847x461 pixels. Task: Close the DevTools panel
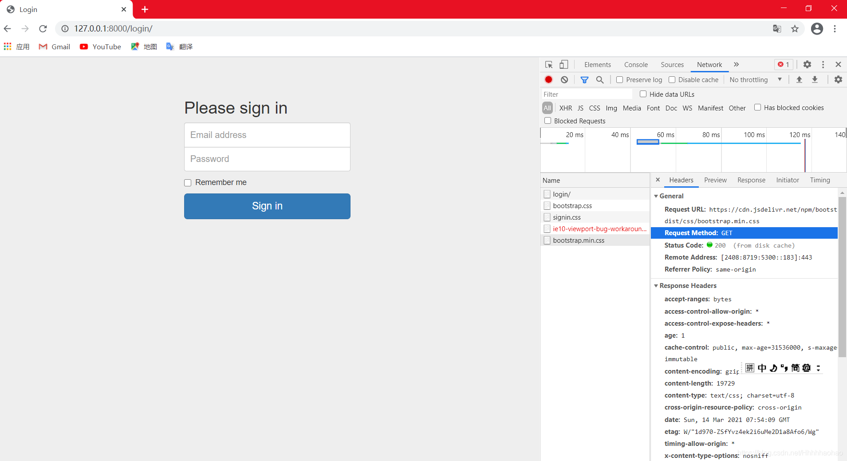838,65
